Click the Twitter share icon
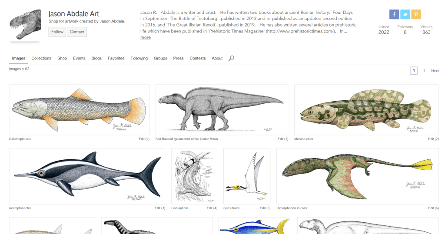The image size is (445, 234). coord(405,14)
